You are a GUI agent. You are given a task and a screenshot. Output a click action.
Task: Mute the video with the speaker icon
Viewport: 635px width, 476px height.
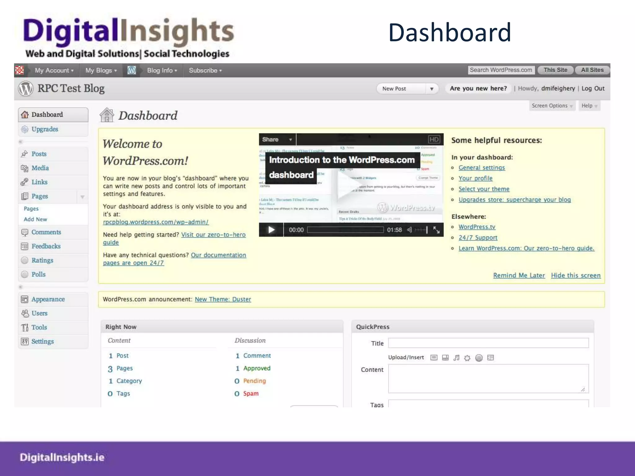(x=410, y=230)
